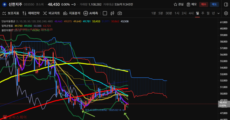Open 비교차트 compare chart tool
The image size is (230, 120).
51,13
